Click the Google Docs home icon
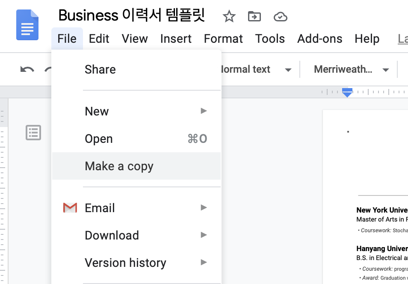408x284 pixels. (x=27, y=25)
